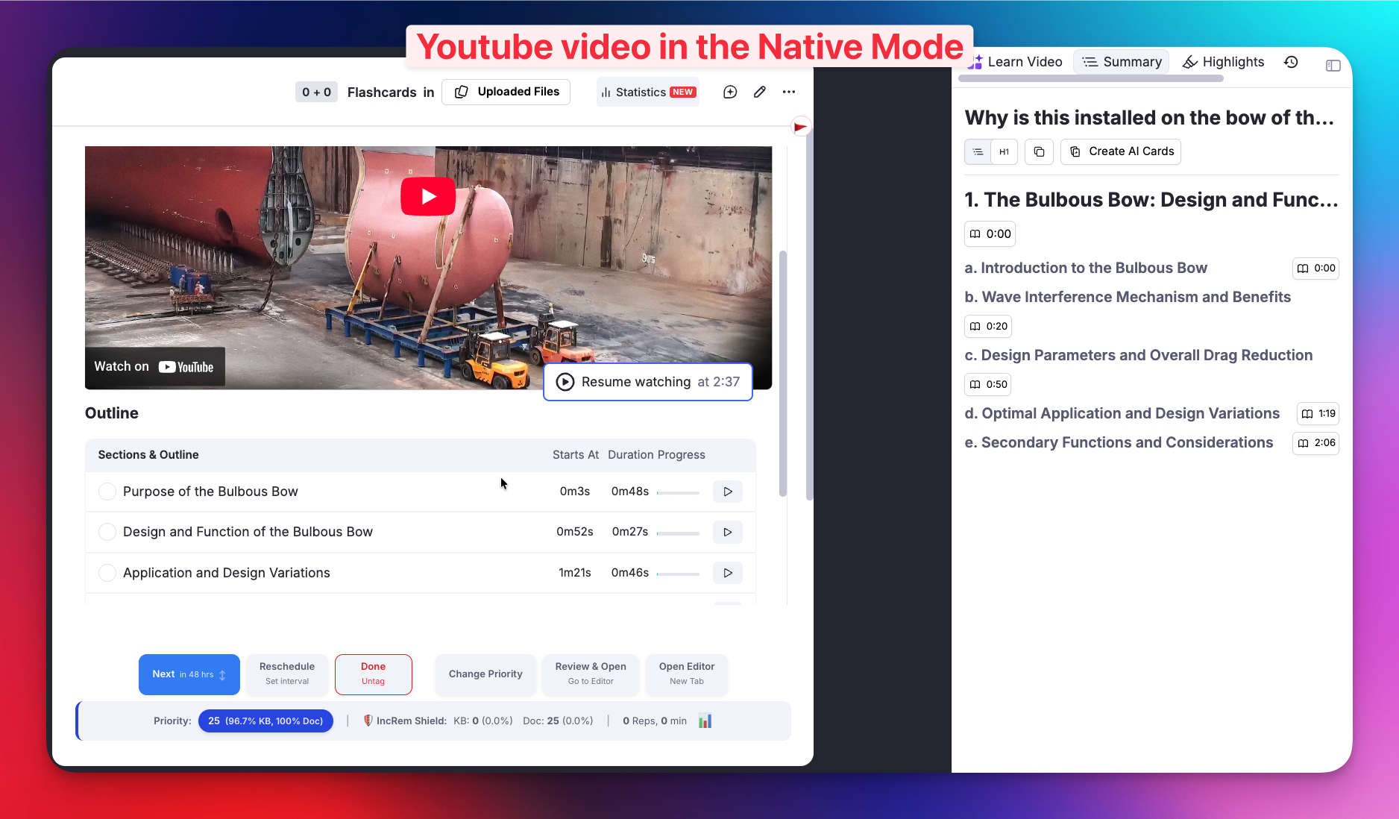Click Create AI Cards button
The height and width of the screenshot is (819, 1399).
1121,151
